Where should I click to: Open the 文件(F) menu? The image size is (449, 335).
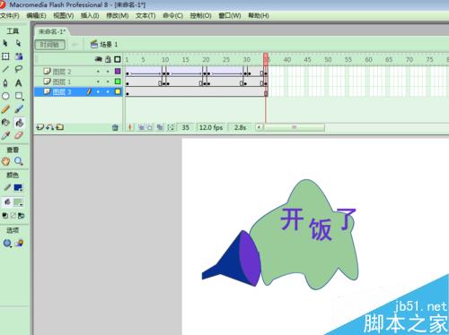pos(10,15)
